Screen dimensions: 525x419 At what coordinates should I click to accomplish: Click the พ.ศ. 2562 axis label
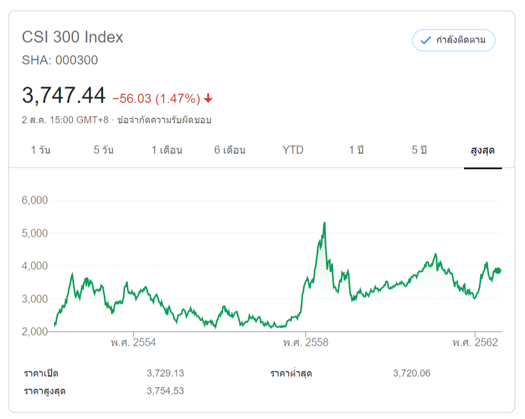[475, 343]
